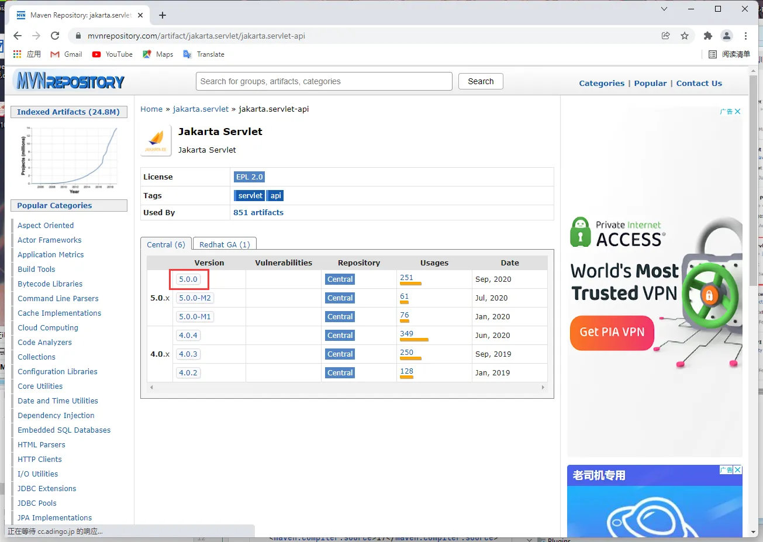Bookmark this page with star icon
763x542 pixels.
point(685,36)
